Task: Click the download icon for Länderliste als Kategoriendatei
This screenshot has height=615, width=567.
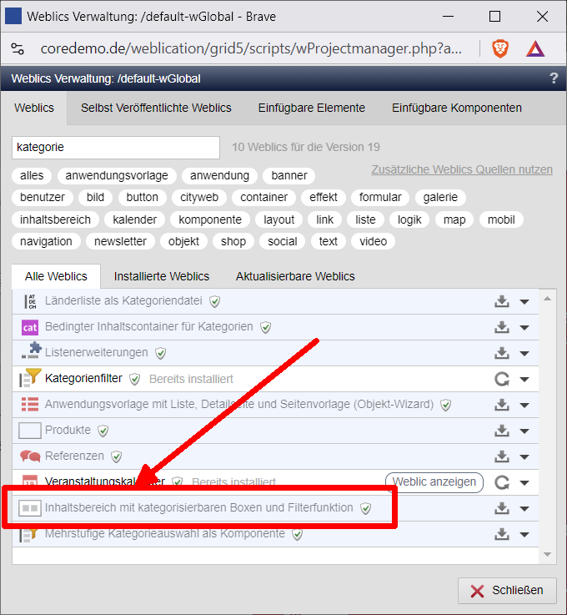Action: [x=502, y=301]
